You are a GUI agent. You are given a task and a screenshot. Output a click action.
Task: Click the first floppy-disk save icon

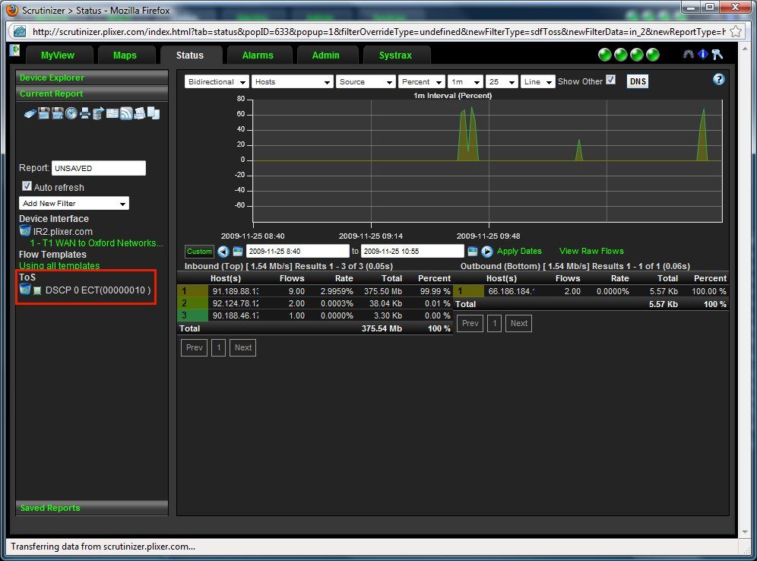pyautogui.click(x=44, y=113)
